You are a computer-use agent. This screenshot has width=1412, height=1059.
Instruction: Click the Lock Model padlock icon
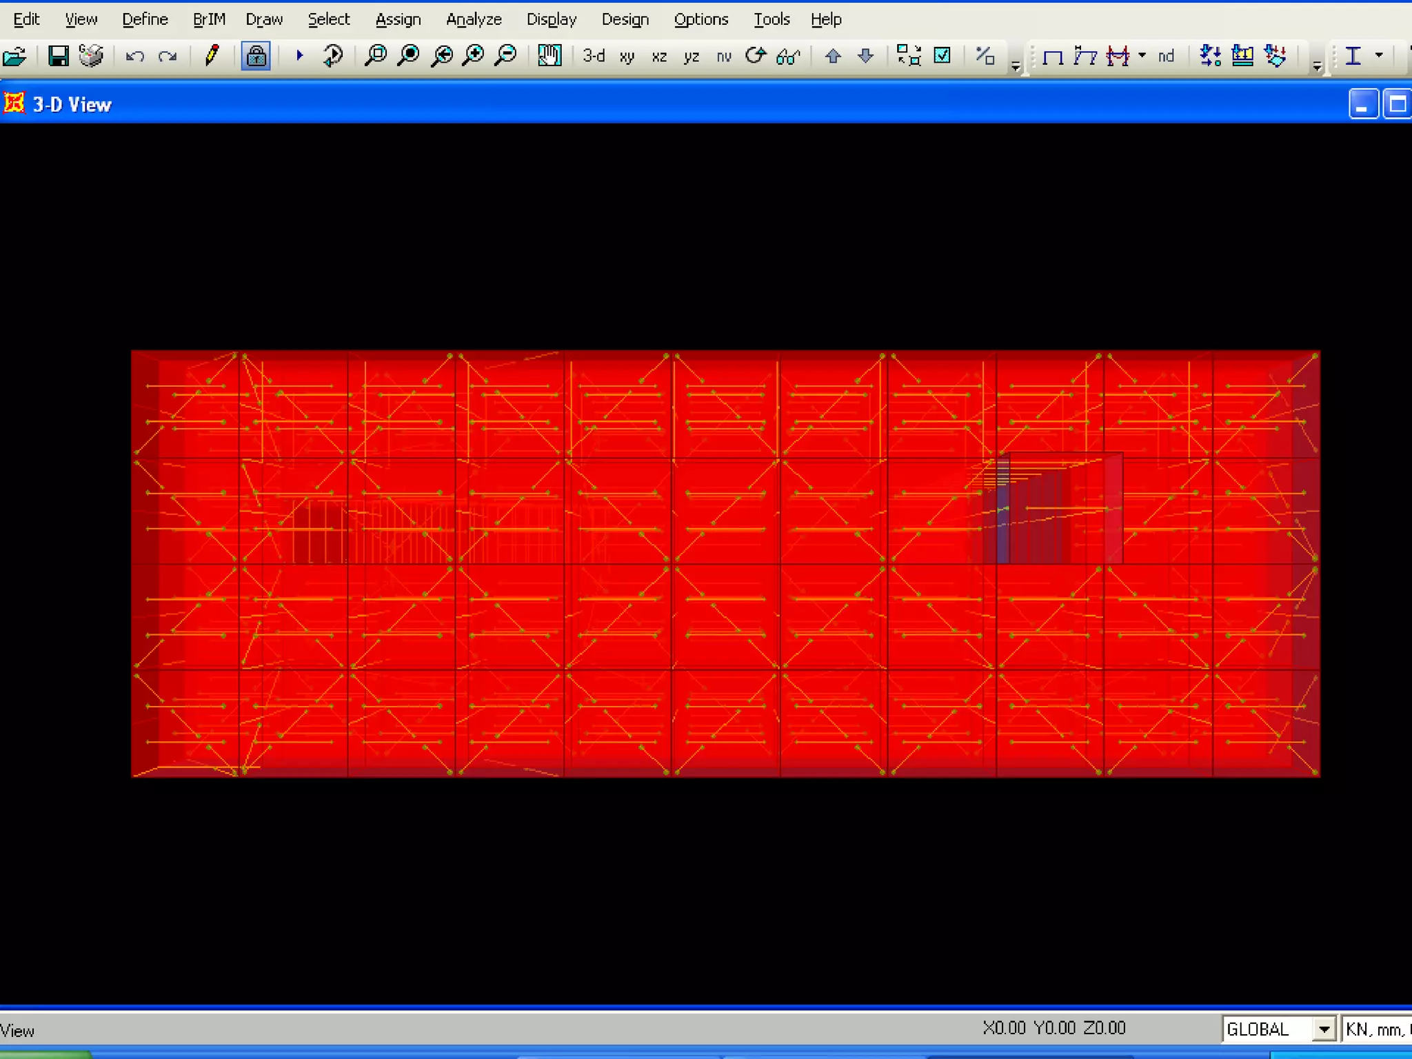pyautogui.click(x=256, y=56)
